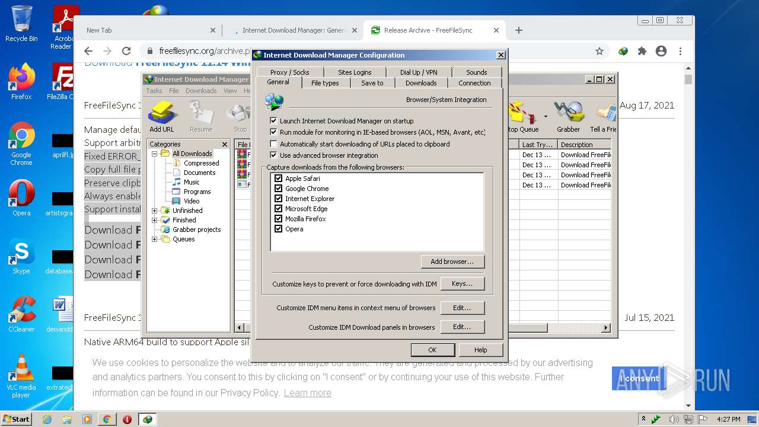Click the Windows Start button

pos(17,419)
